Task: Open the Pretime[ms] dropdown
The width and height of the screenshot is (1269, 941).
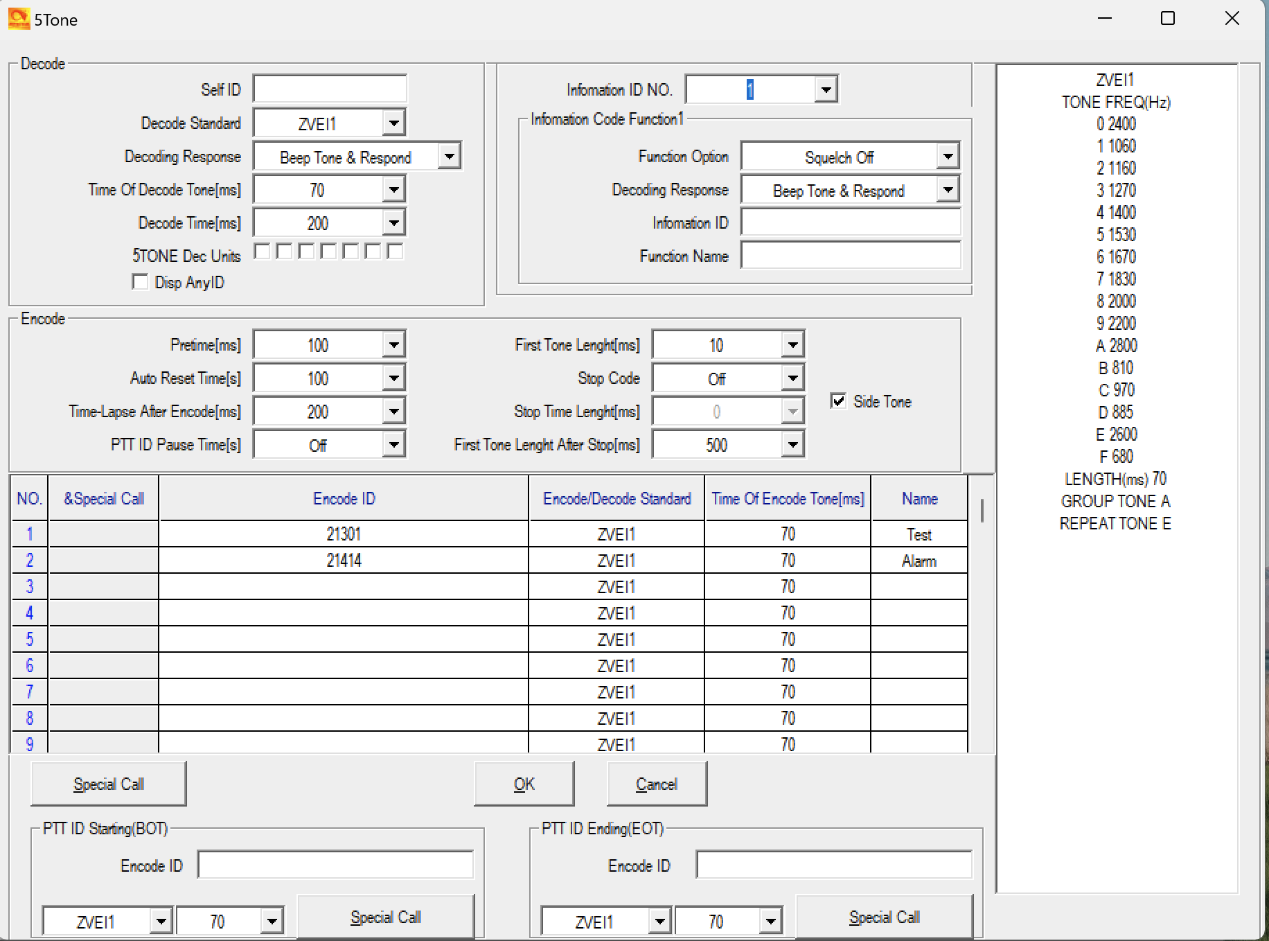Action: 393,345
